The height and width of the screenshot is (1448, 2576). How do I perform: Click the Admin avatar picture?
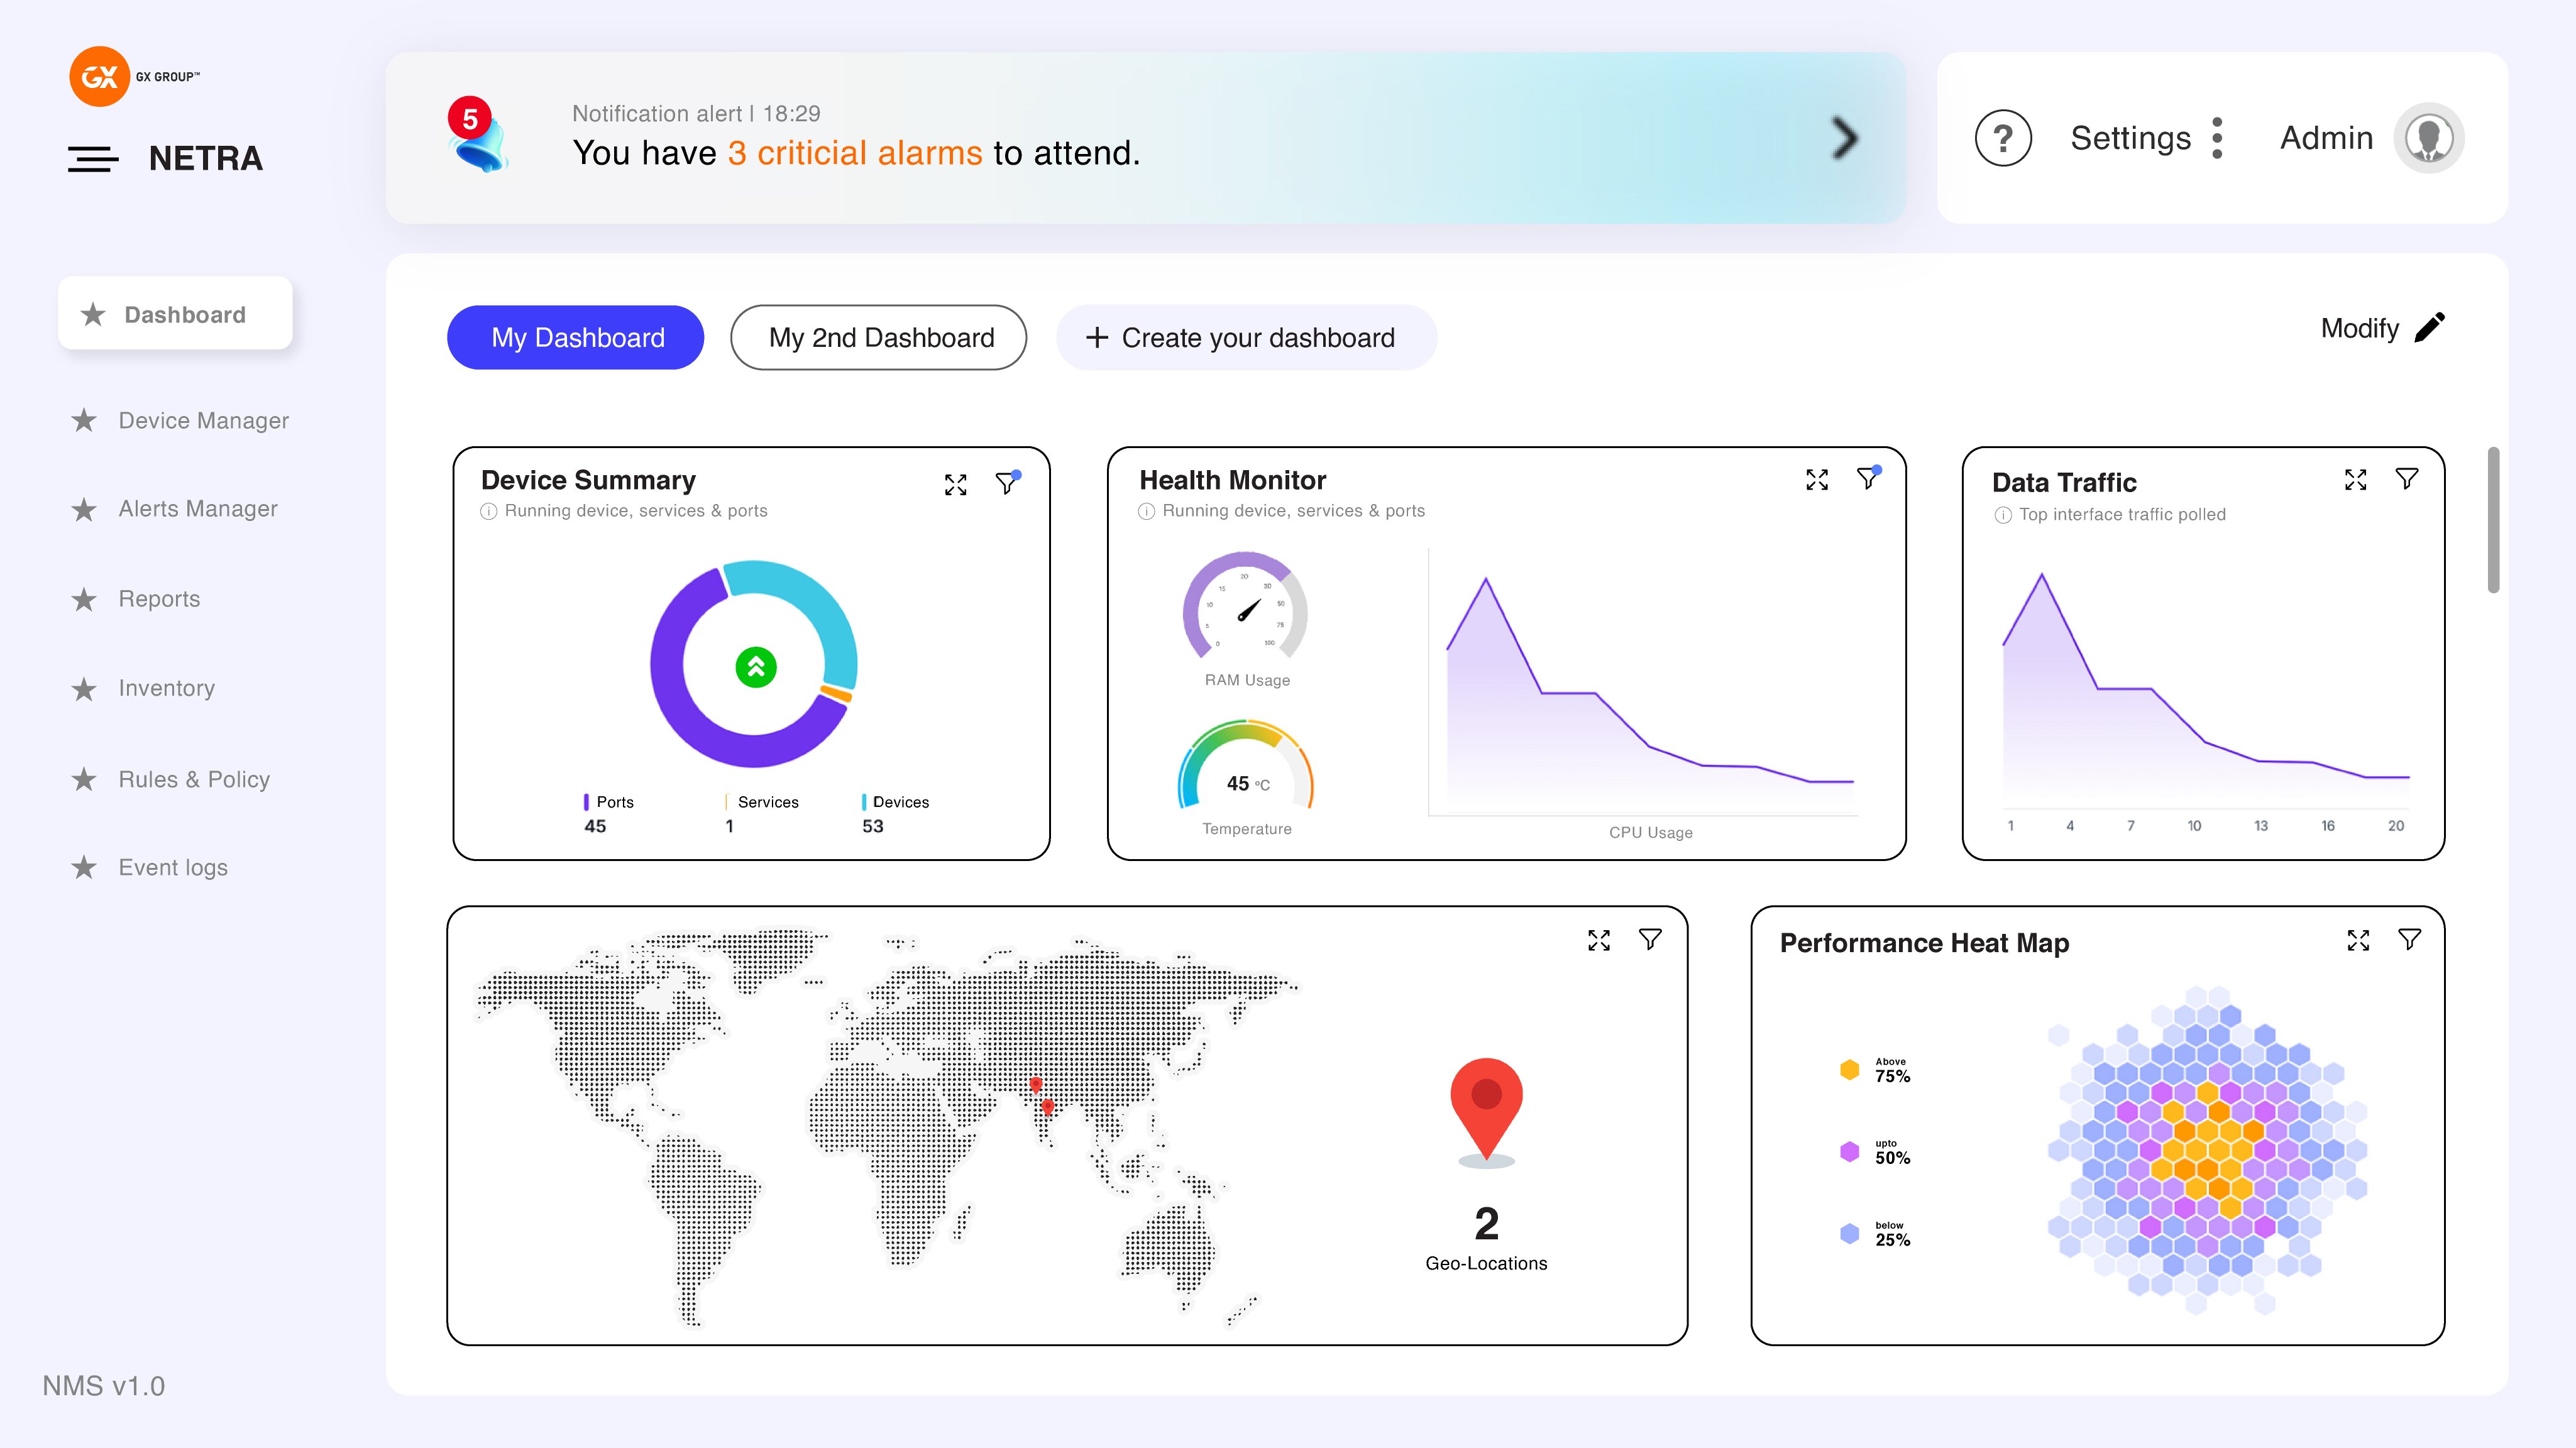pyautogui.click(x=2428, y=138)
